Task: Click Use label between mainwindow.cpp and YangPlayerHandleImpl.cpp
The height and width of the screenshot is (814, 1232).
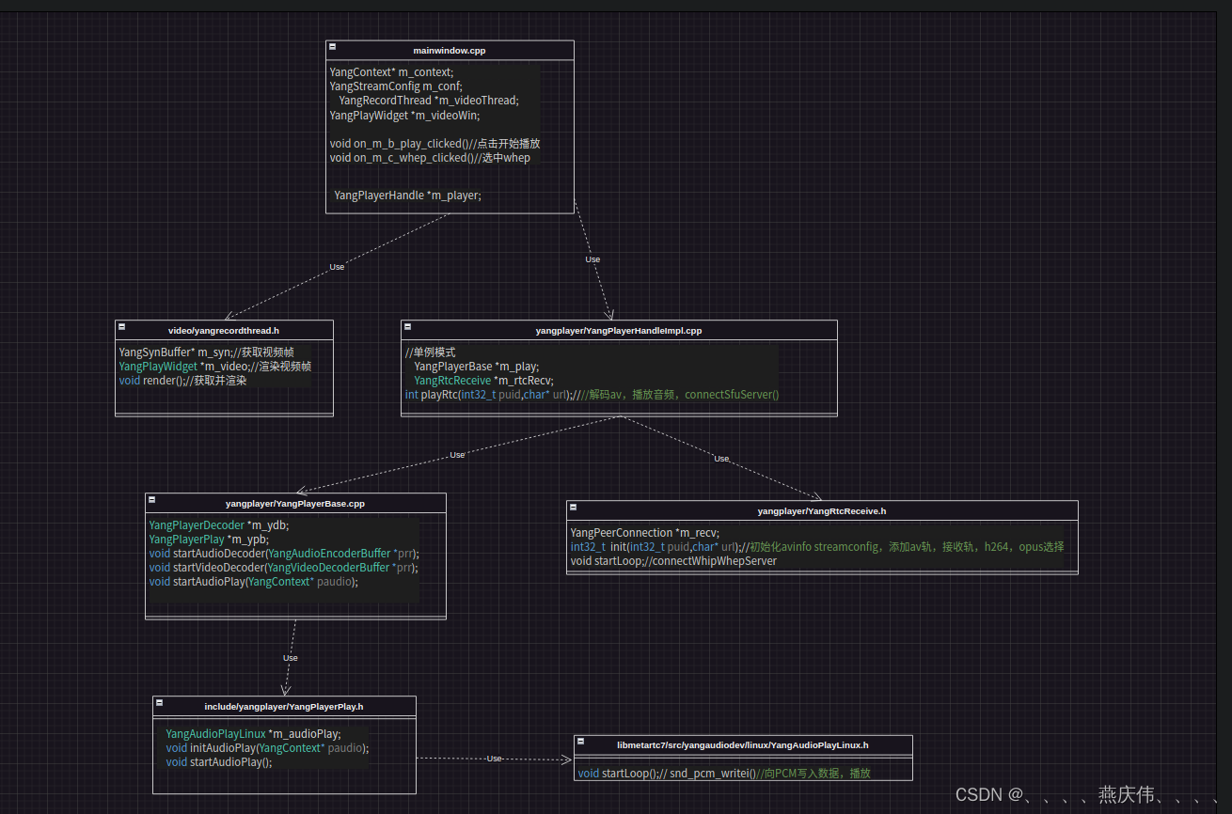Action: coord(592,259)
